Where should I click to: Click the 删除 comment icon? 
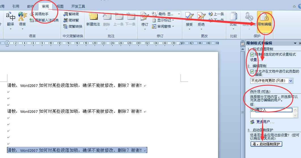tap(107, 16)
